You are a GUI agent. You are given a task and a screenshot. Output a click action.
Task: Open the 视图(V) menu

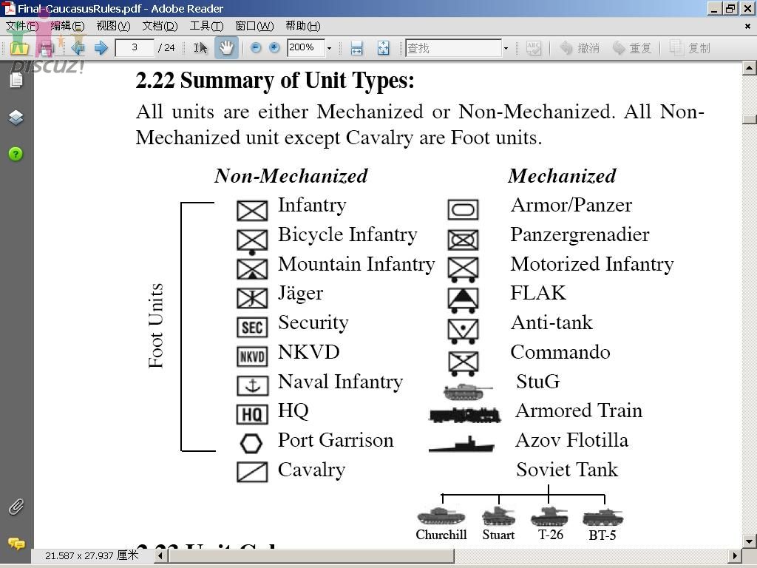[113, 26]
